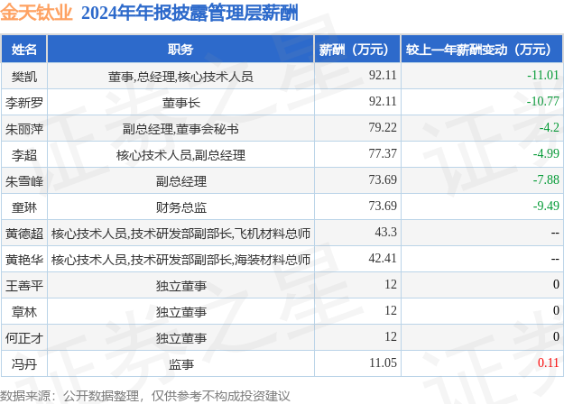Select the name cell 李新罗
The height and width of the screenshot is (404, 564).
point(24,103)
